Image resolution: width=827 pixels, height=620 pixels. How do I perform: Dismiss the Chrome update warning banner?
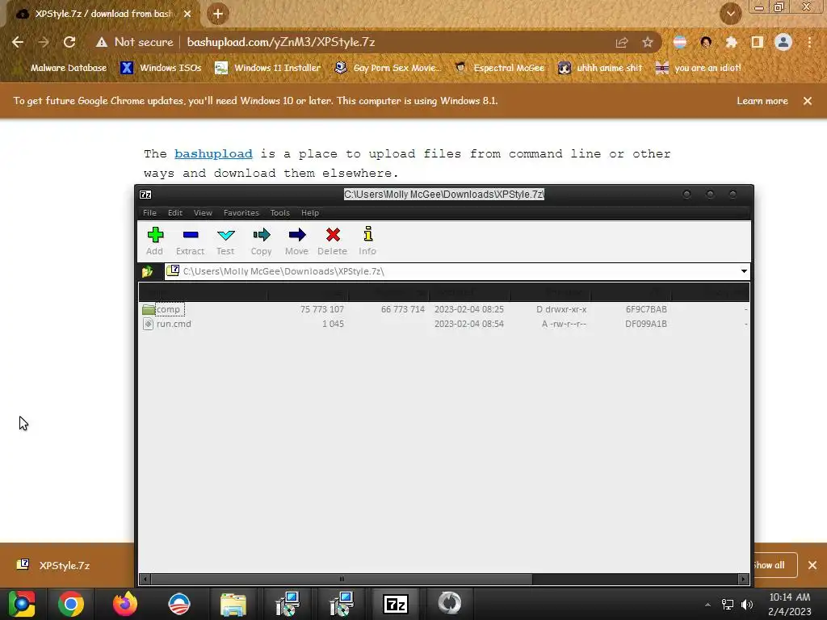pos(808,101)
